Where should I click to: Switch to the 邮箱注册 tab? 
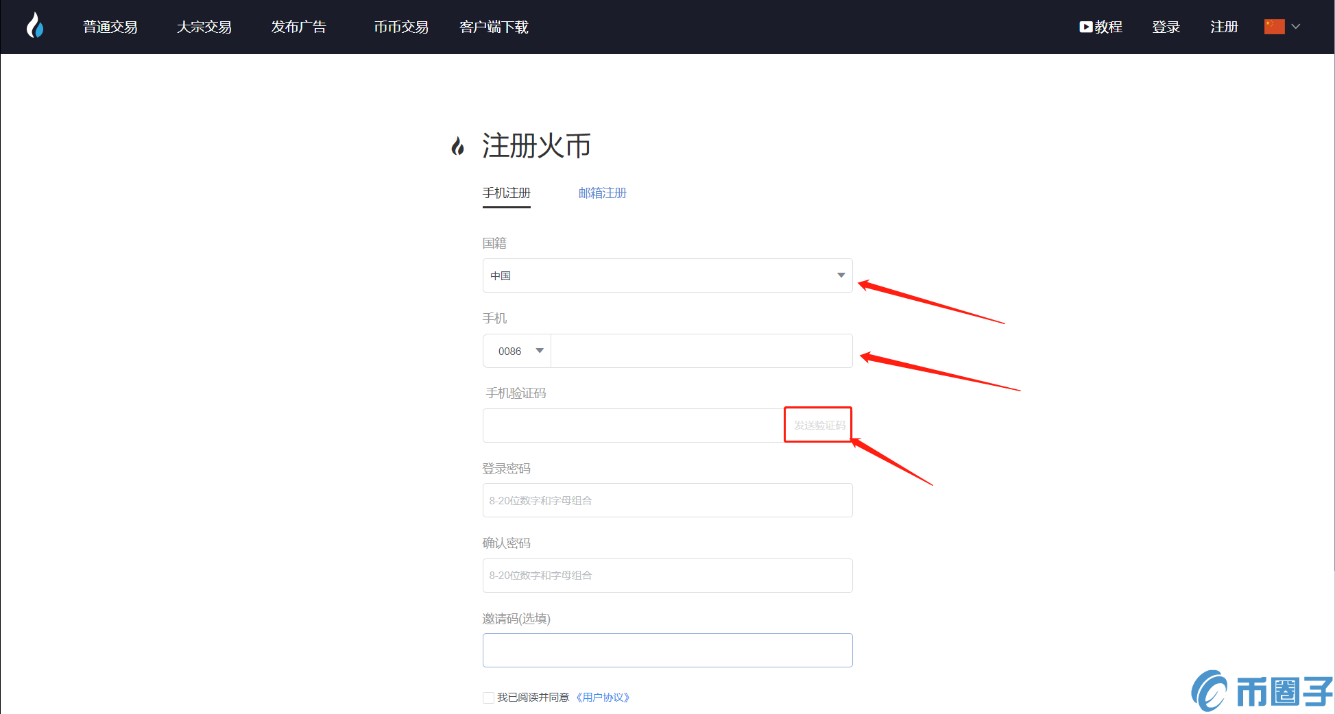[x=602, y=193]
